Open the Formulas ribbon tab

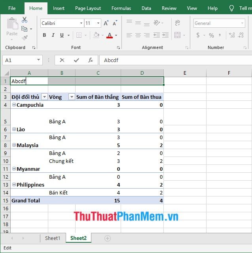[x=121, y=8]
